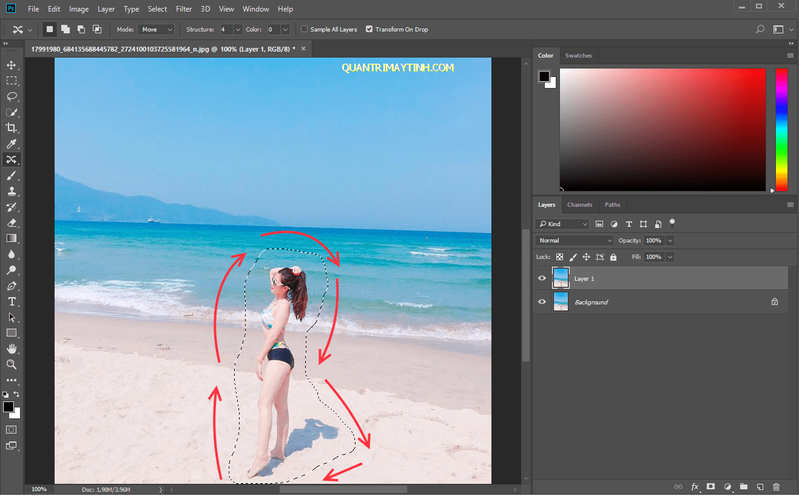
Task: Select the Hand tool
Action: [12, 349]
